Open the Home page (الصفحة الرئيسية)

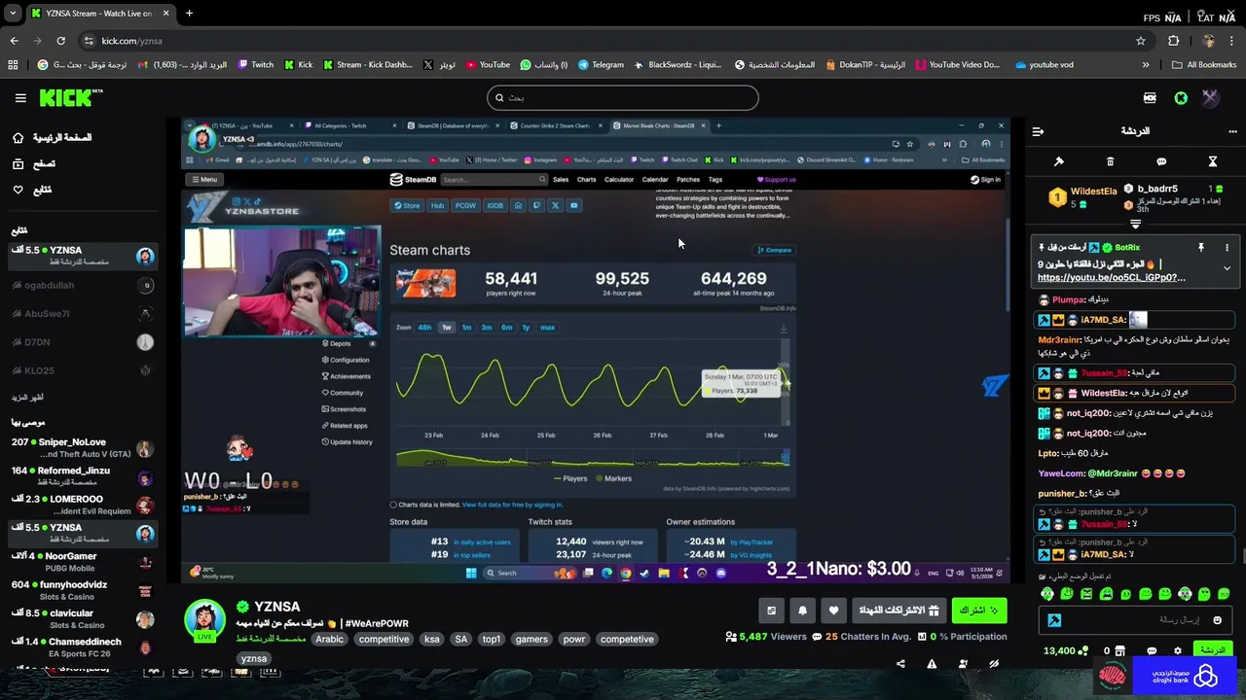(x=54, y=138)
